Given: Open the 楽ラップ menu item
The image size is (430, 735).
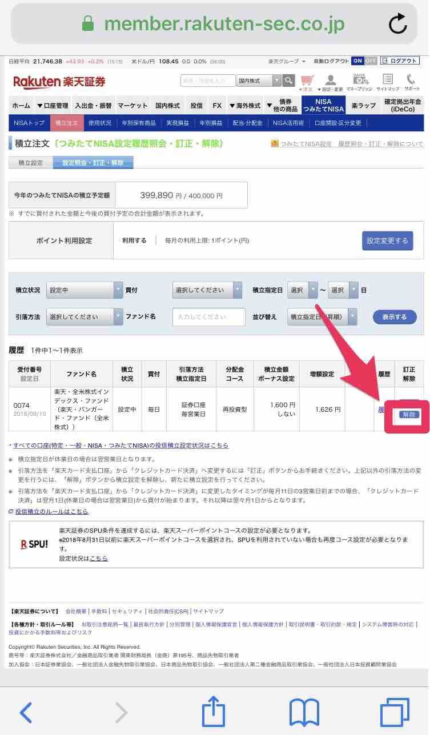Looking at the screenshot, I should [x=364, y=106].
